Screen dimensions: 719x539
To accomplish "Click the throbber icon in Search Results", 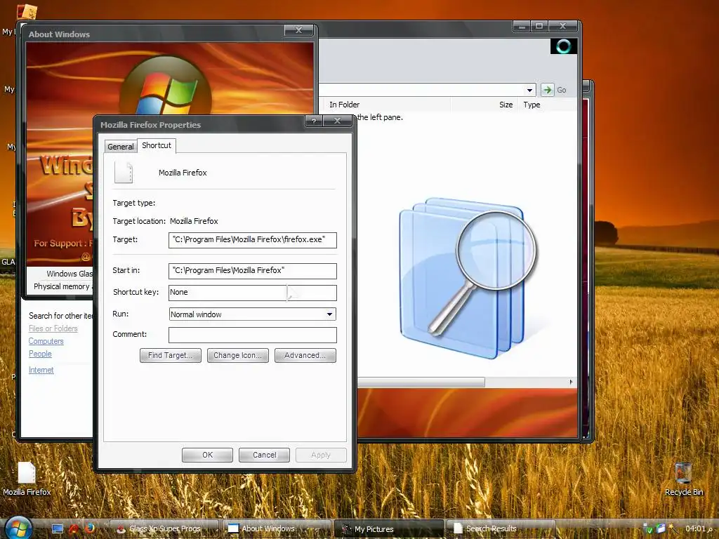I will click(x=564, y=46).
